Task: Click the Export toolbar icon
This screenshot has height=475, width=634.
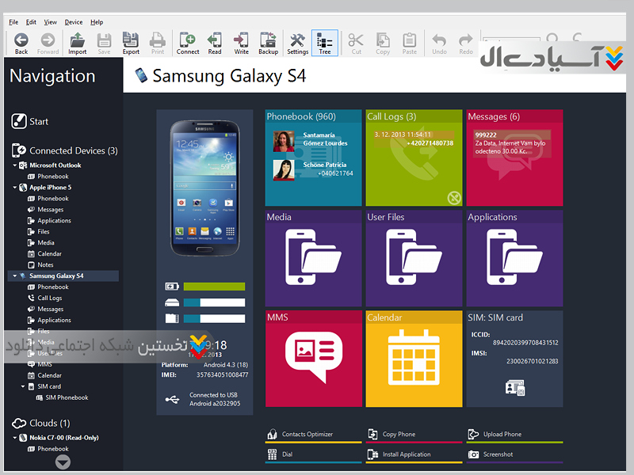Action: [131, 43]
